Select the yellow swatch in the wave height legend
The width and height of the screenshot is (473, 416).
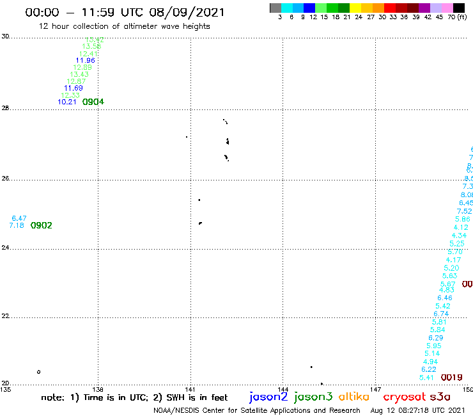[355, 8]
